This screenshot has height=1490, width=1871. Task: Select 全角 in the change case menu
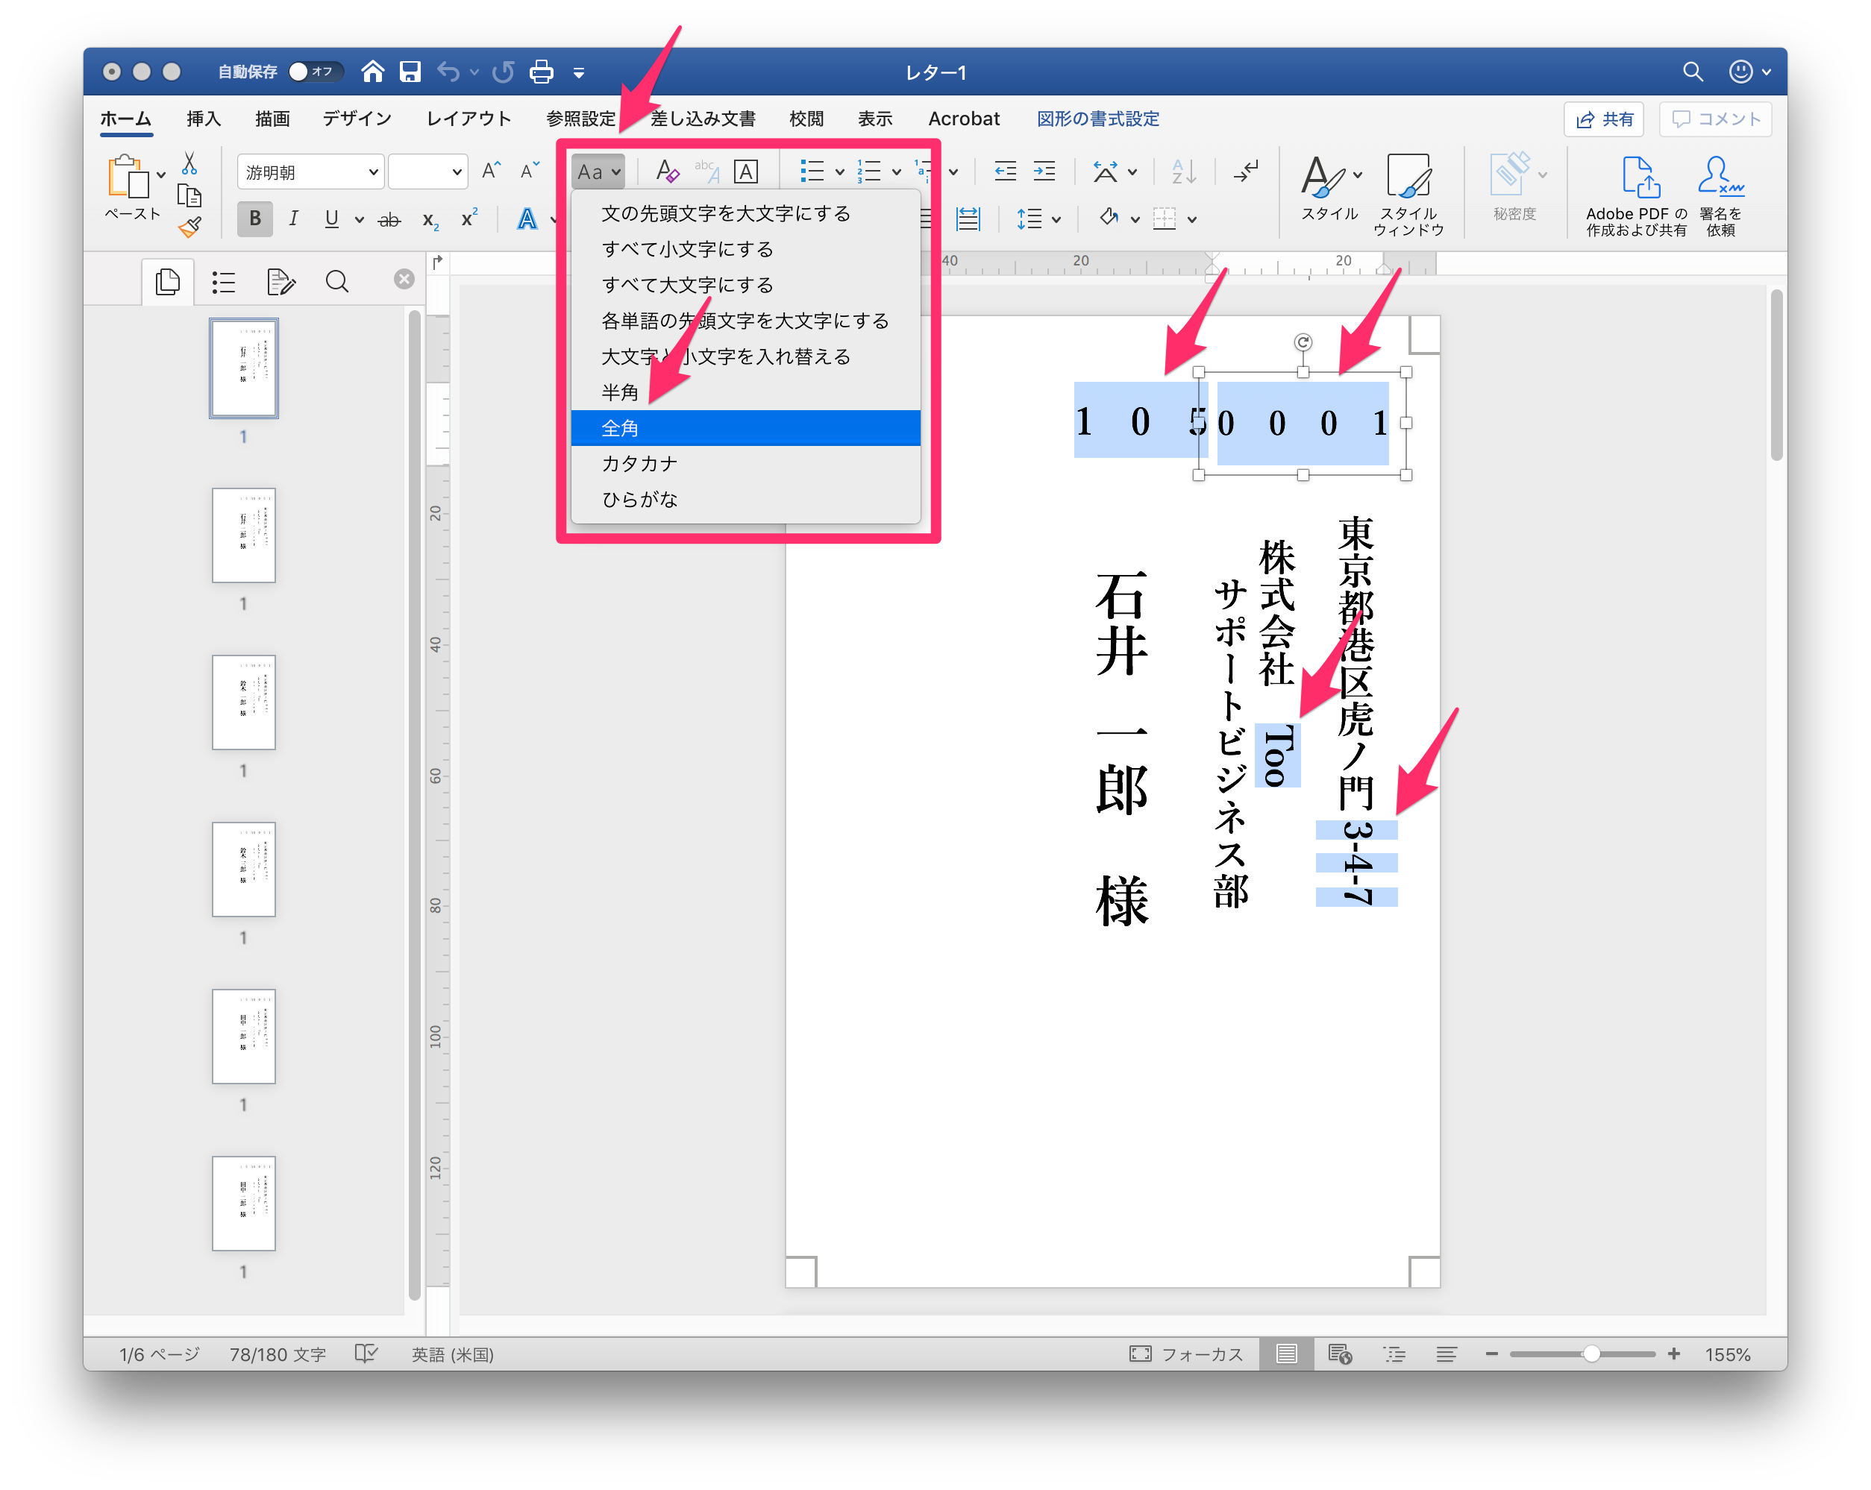tap(745, 427)
